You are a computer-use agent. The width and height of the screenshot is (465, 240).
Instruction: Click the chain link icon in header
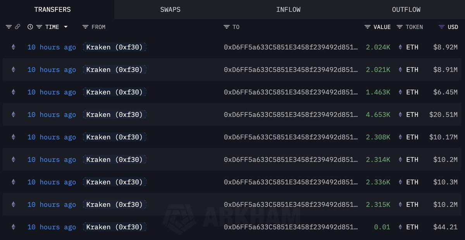[17, 27]
